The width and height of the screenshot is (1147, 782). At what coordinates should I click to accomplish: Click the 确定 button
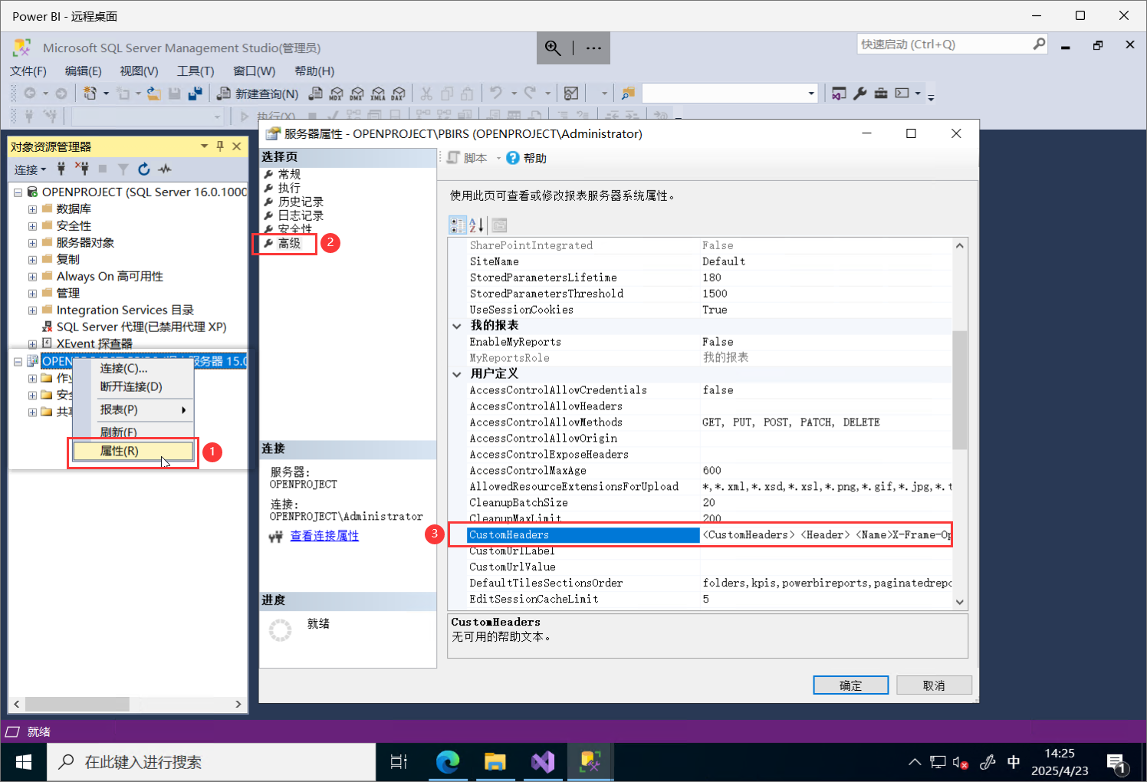pos(850,685)
